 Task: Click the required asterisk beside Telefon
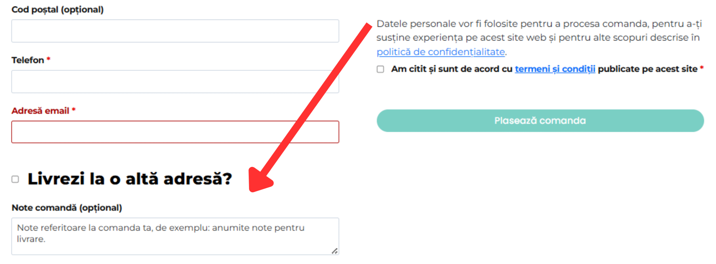(x=48, y=59)
